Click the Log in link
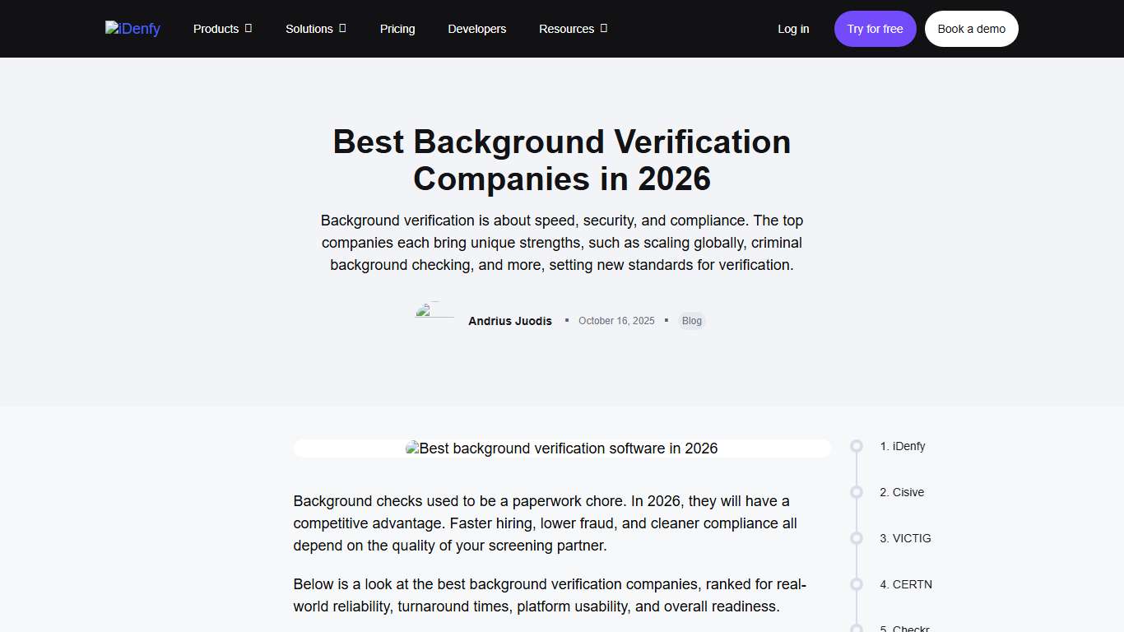Viewport: 1124px width, 632px height. pyautogui.click(x=792, y=28)
